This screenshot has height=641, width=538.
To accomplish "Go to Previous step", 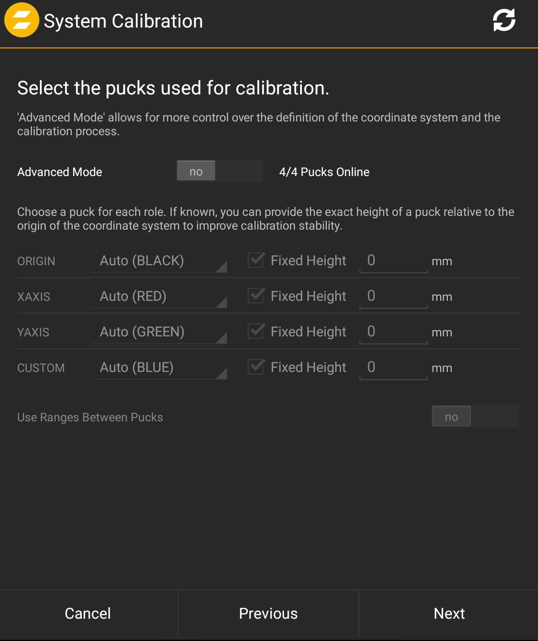I will pyautogui.click(x=268, y=613).
